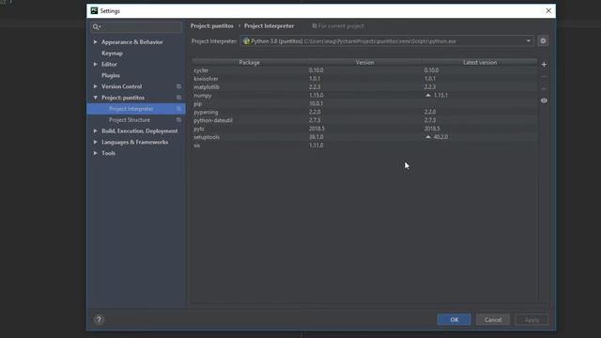Click the copy icon beside Project Structure
Image resolution: width=601 pixels, height=338 pixels.
point(178,120)
